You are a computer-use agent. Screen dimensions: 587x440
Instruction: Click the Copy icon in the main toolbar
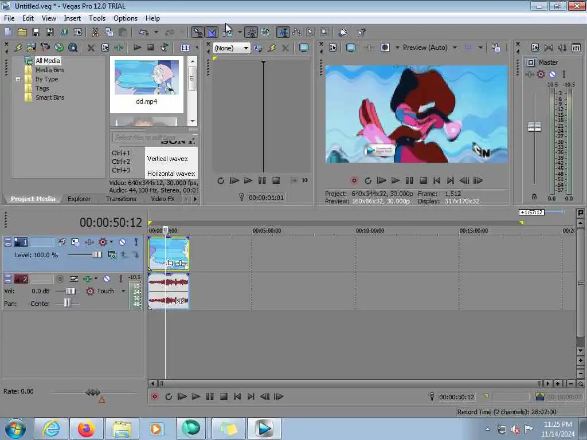(x=109, y=32)
